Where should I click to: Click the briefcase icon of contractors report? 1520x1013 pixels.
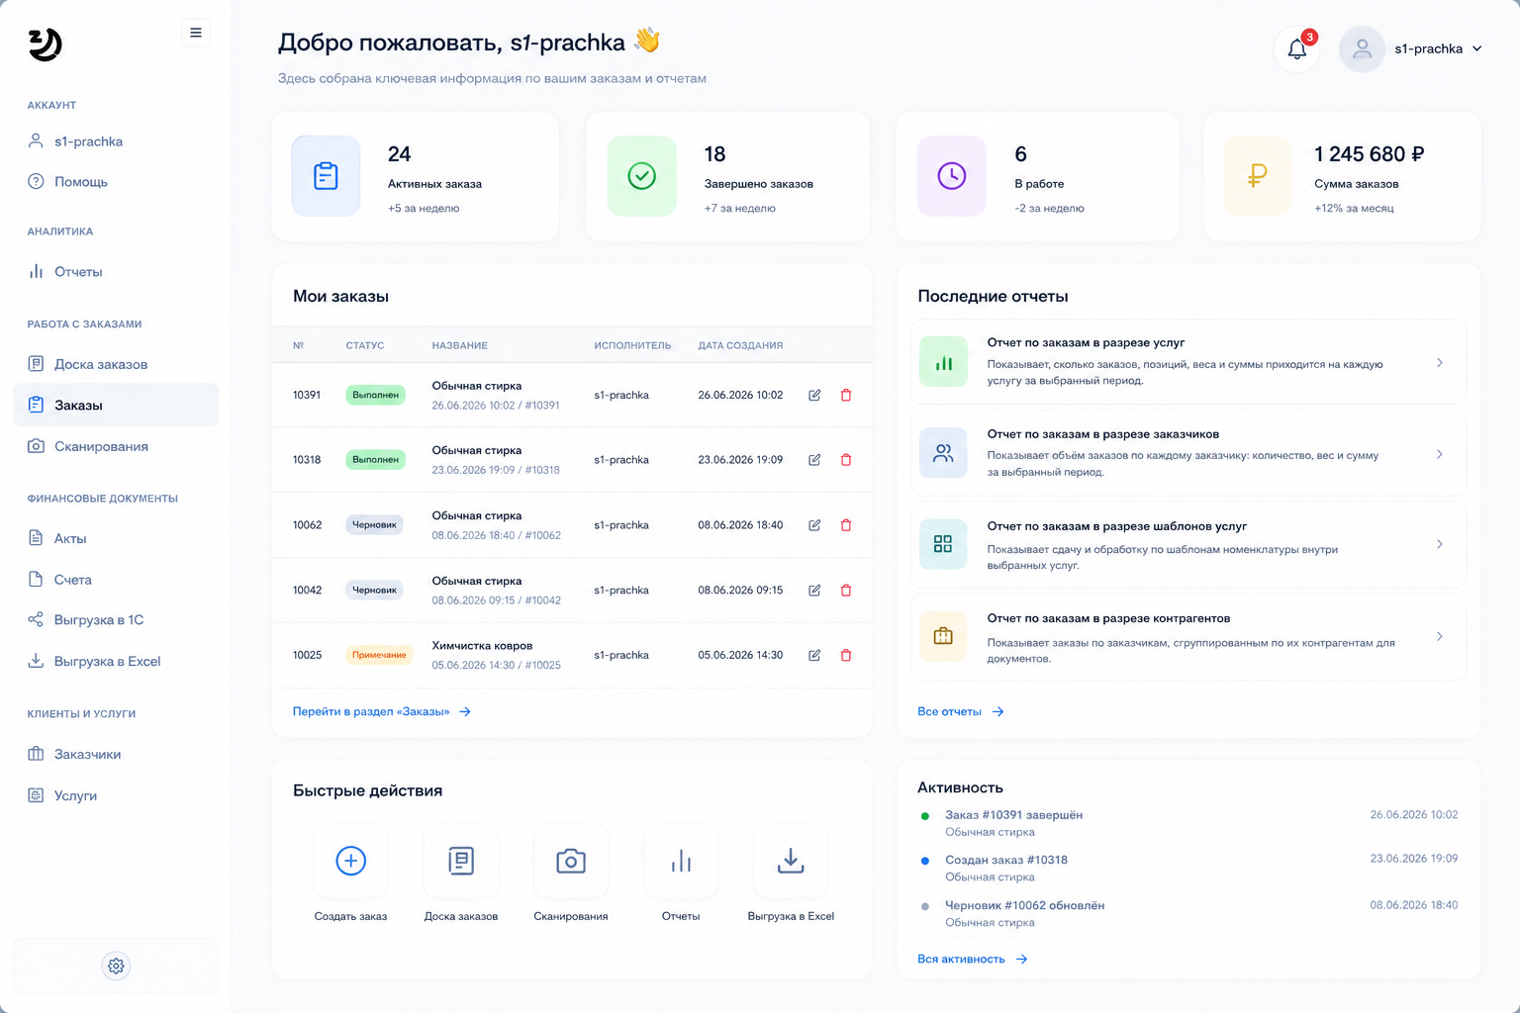pos(943,636)
